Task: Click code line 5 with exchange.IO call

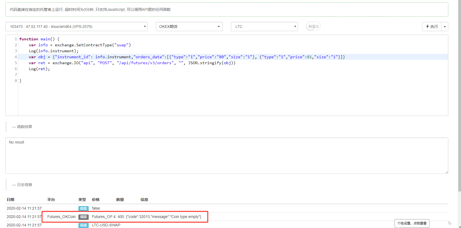Action: 132,63
